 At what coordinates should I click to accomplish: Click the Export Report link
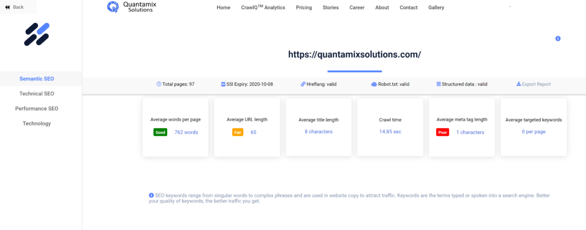(x=536, y=84)
